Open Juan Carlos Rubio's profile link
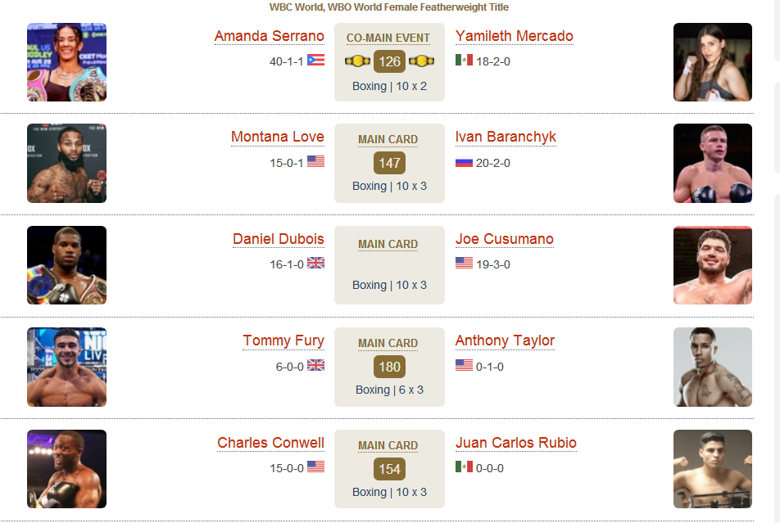780x523 pixels. pos(516,443)
